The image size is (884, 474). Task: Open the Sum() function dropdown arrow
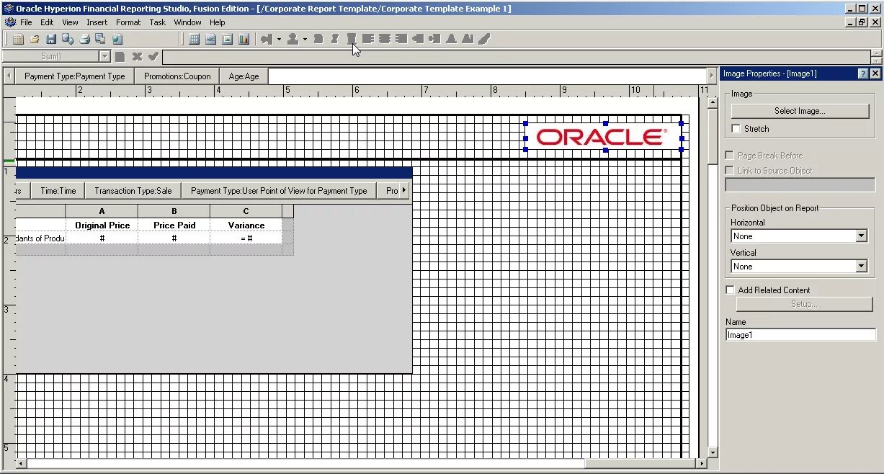[105, 56]
